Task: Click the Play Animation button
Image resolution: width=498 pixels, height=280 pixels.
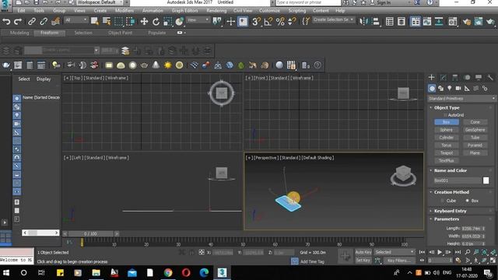Action: pyautogui.click(x=440, y=252)
